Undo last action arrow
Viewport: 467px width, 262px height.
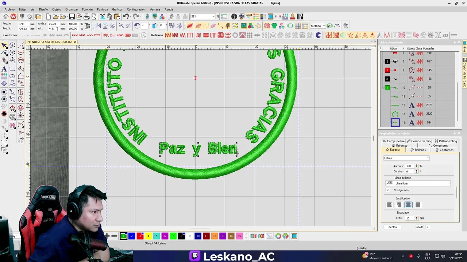coord(126,16)
